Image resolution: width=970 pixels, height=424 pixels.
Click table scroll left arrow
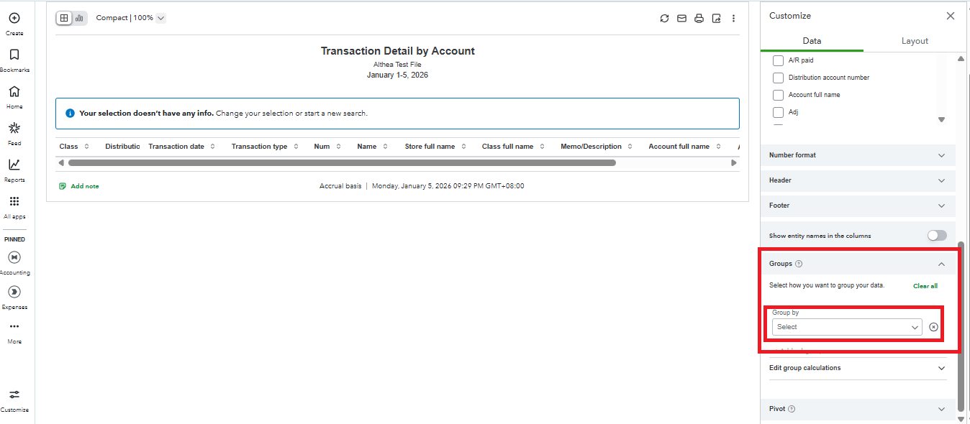coord(61,163)
